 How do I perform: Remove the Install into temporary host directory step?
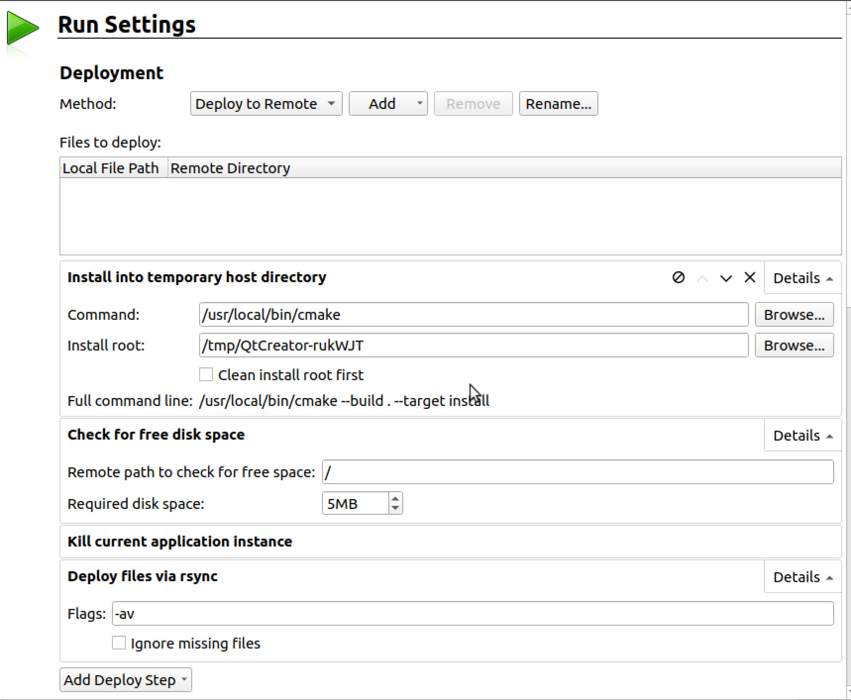coord(749,278)
